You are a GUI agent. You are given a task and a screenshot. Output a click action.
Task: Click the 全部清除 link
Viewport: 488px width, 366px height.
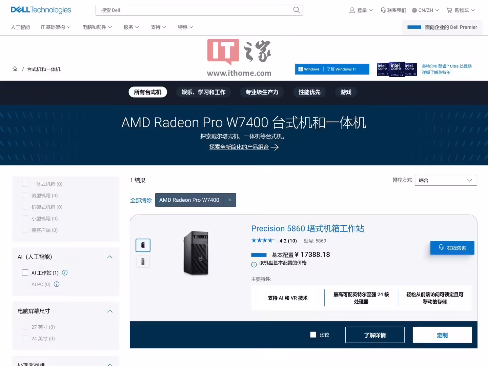click(x=141, y=200)
